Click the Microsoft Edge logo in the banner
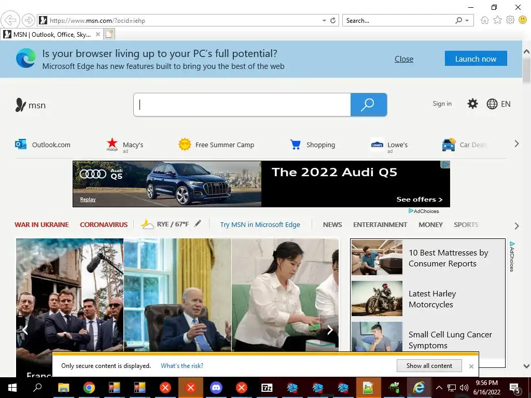The width and height of the screenshot is (531, 398). (x=26, y=58)
